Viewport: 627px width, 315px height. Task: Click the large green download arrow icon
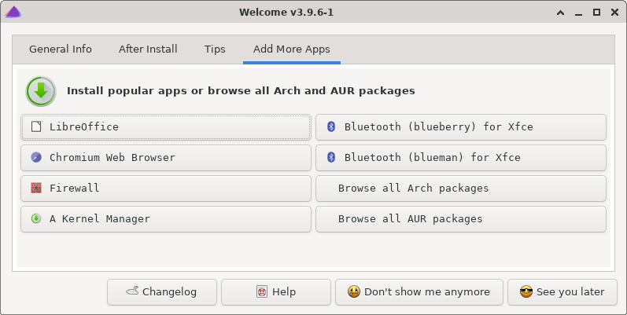[x=41, y=91]
